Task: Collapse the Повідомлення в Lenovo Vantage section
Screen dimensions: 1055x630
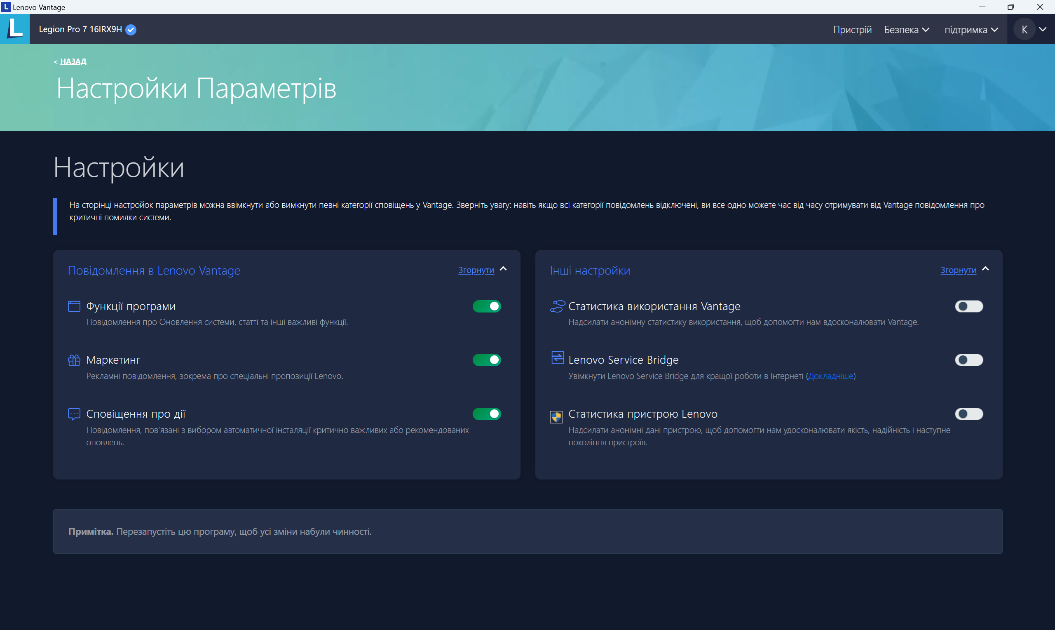Action: [x=476, y=270]
